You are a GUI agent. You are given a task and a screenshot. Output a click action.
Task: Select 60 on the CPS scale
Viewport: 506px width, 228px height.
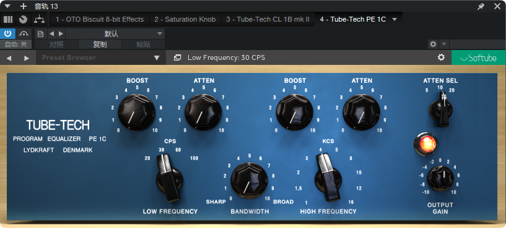178,150
